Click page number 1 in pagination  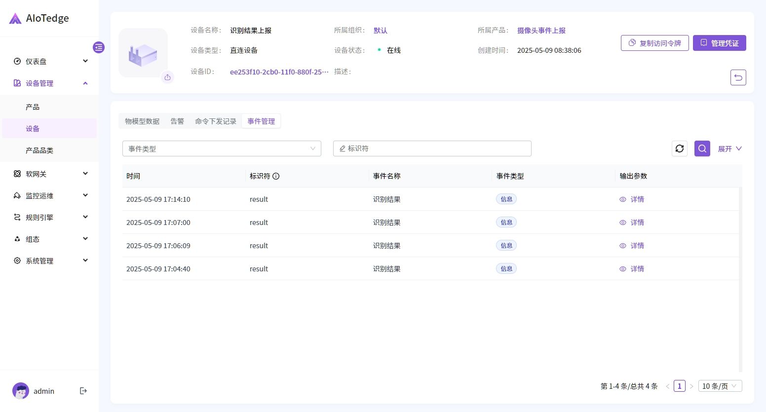click(680, 386)
